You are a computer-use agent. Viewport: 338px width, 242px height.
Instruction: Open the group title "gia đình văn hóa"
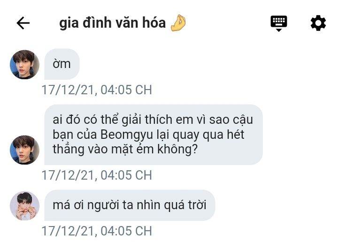point(112,23)
